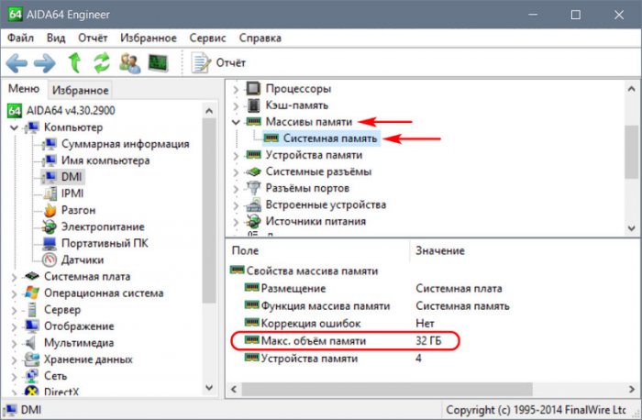
Task: Click DMI list scroll-down arrow
Action: point(631,228)
